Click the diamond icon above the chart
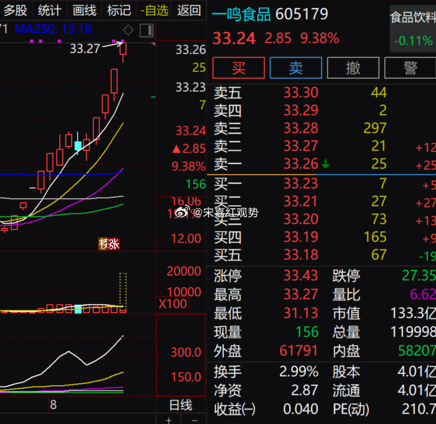This screenshot has width=436, height=424. [x=128, y=30]
